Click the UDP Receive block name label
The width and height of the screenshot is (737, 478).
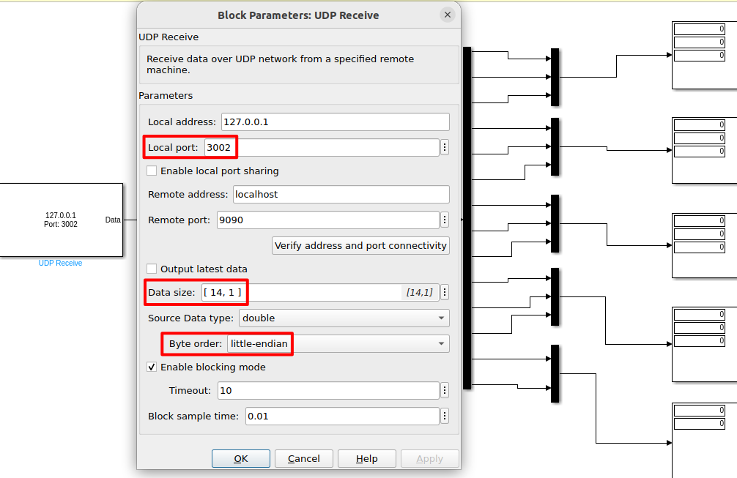60,263
